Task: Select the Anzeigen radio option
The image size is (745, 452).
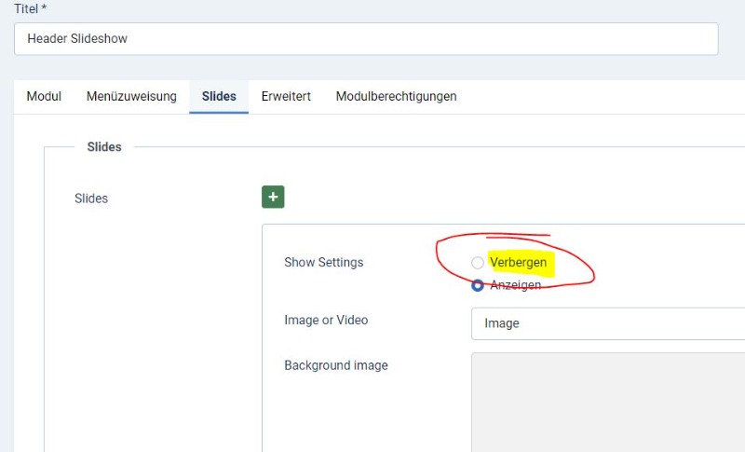Action: [x=478, y=285]
